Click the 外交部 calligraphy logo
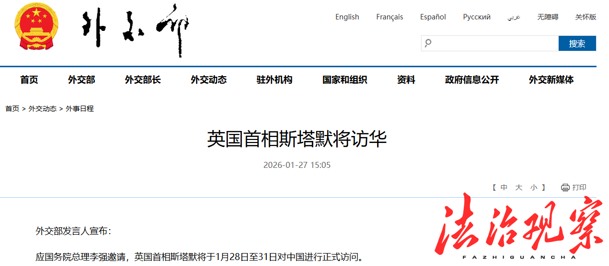609x266 pixels. pyautogui.click(x=136, y=29)
